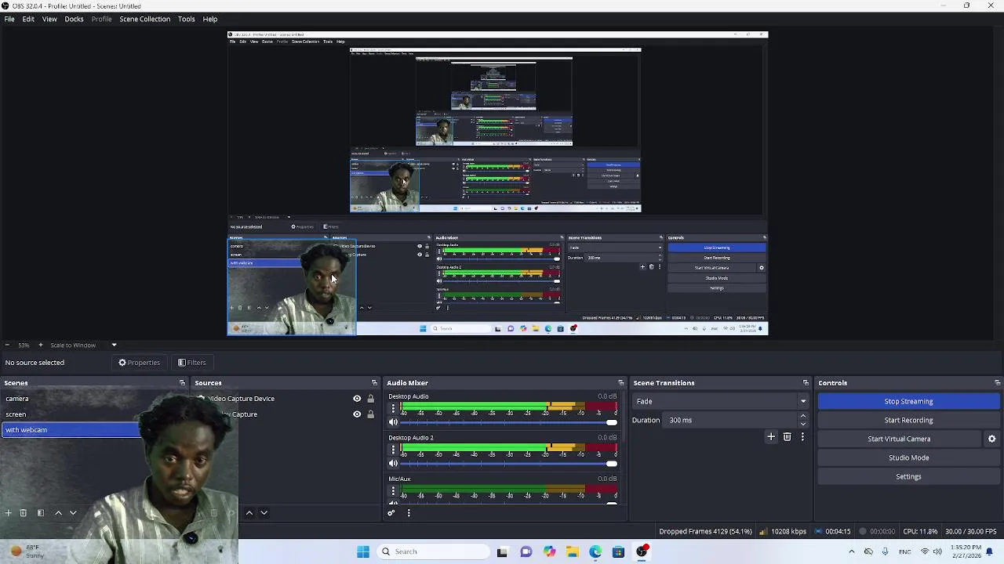Image resolution: width=1004 pixels, height=564 pixels.
Task: Click Start Recording button
Action: pyautogui.click(x=908, y=420)
